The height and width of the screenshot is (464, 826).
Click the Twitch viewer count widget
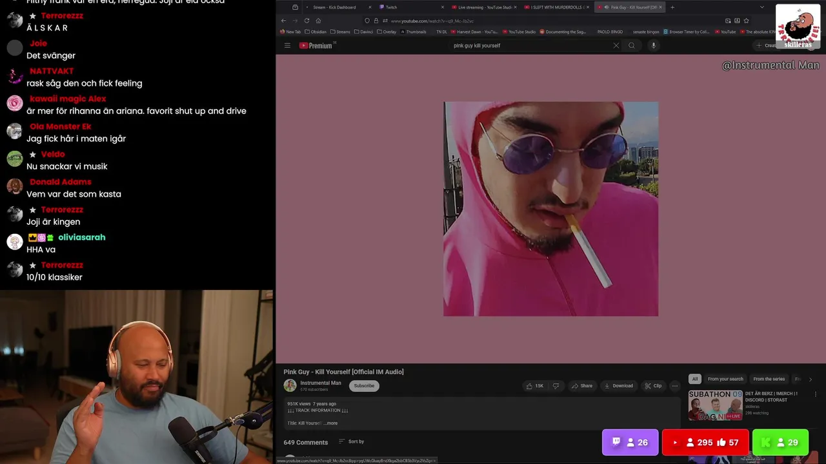click(630, 442)
